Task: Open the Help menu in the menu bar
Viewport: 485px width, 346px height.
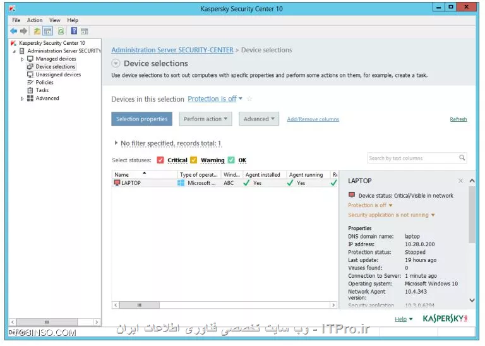Action: tap(73, 20)
